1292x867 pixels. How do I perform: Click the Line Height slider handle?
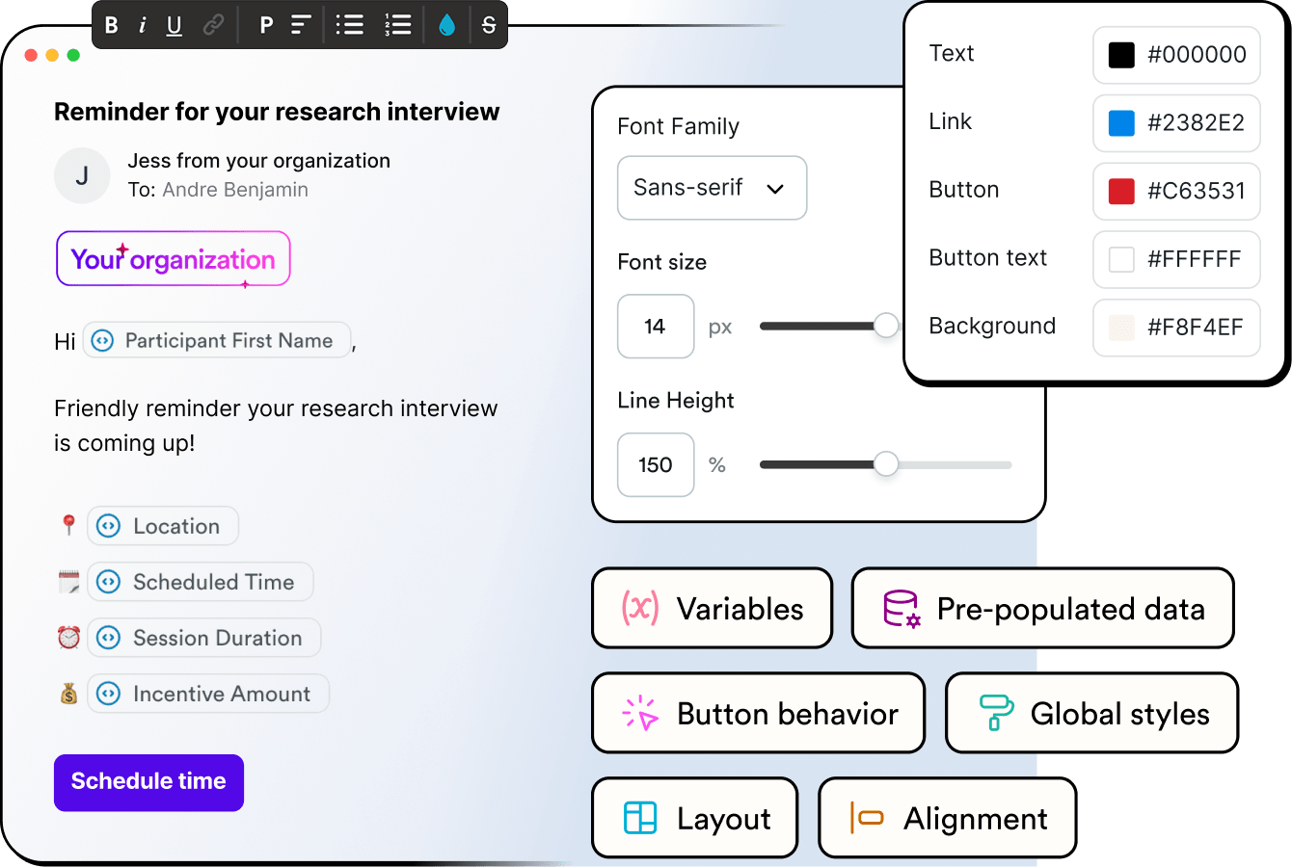click(885, 464)
